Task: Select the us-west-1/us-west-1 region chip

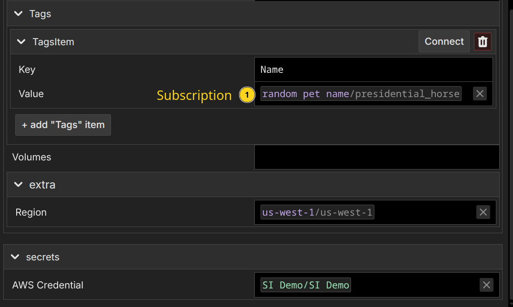Action: [317, 212]
